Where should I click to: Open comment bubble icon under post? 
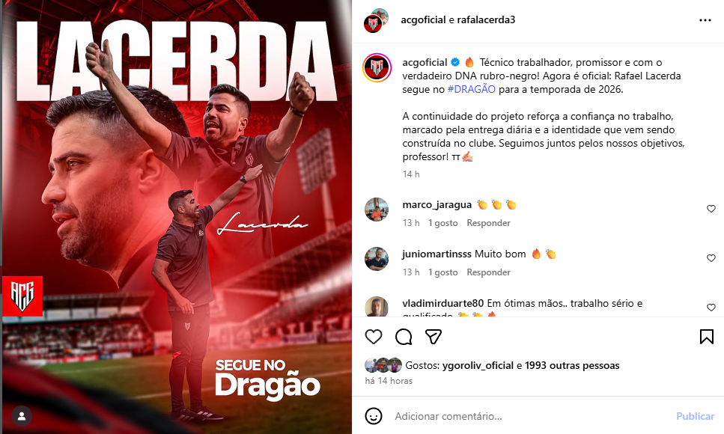(404, 337)
